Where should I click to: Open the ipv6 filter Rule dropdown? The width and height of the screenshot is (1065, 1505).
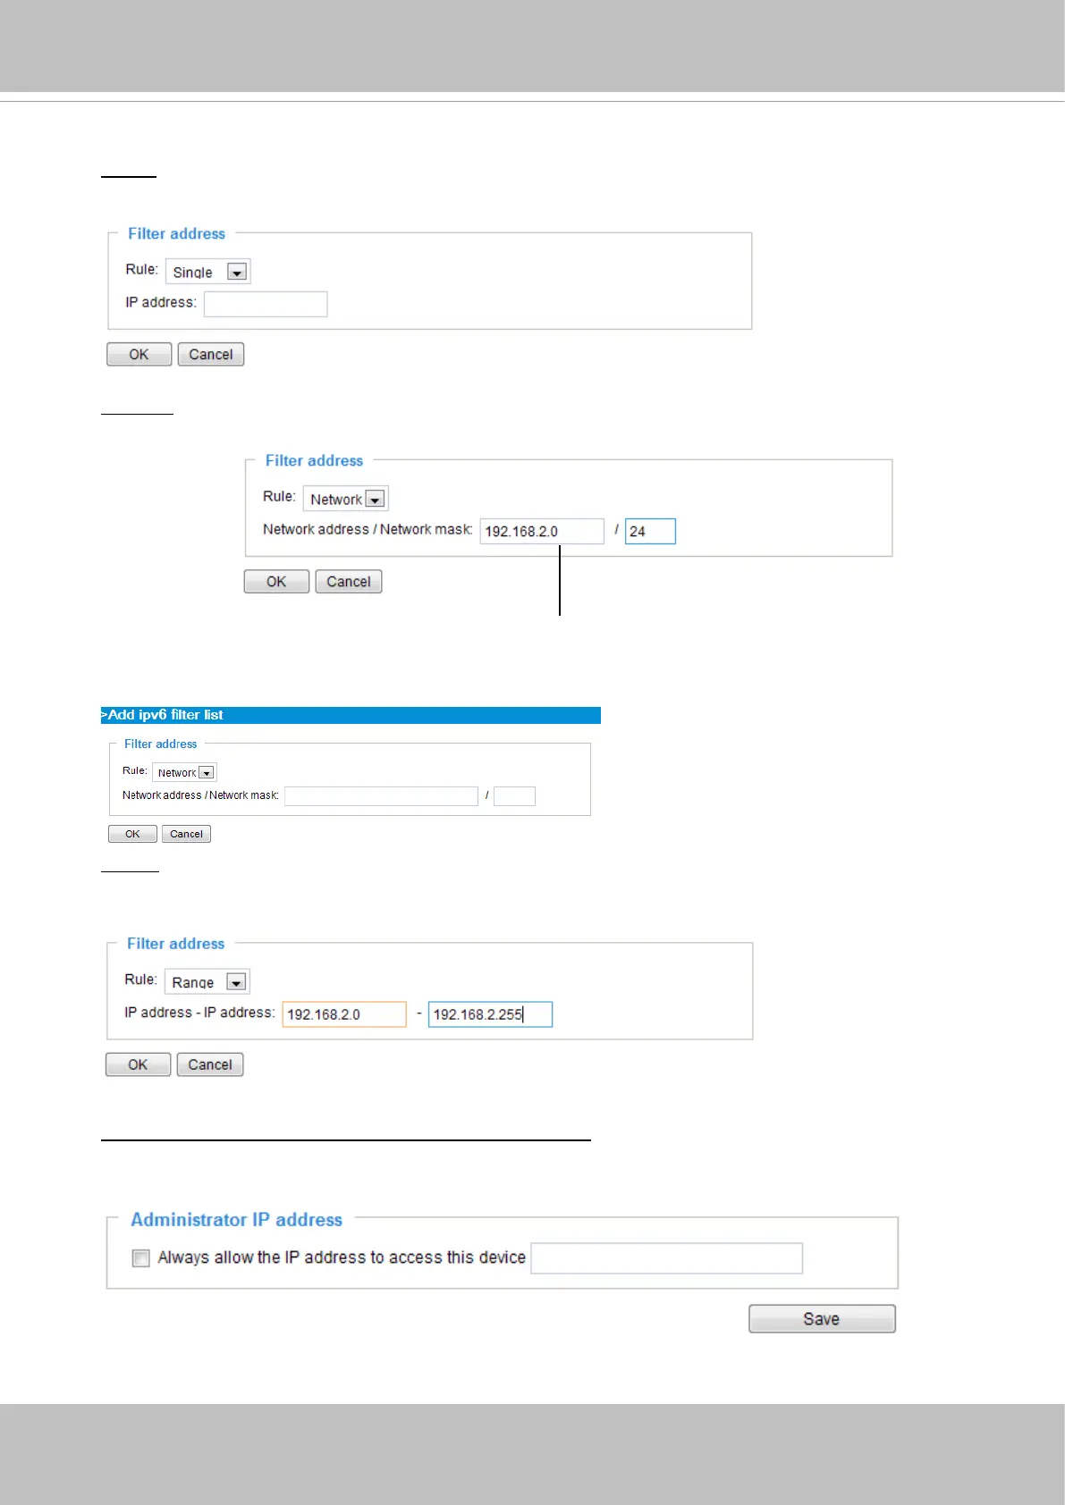(207, 772)
